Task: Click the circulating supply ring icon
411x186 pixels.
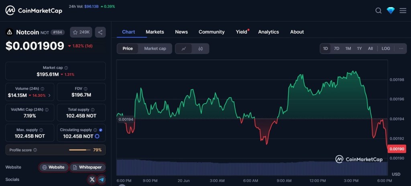Action: 97,136
